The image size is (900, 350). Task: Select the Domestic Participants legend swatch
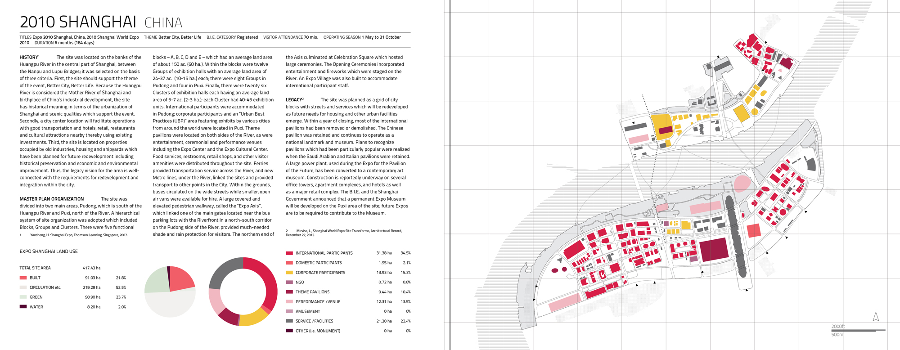[289, 263]
